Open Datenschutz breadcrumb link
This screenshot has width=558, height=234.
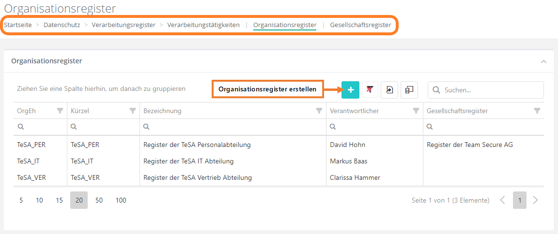pyautogui.click(x=62, y=25)
